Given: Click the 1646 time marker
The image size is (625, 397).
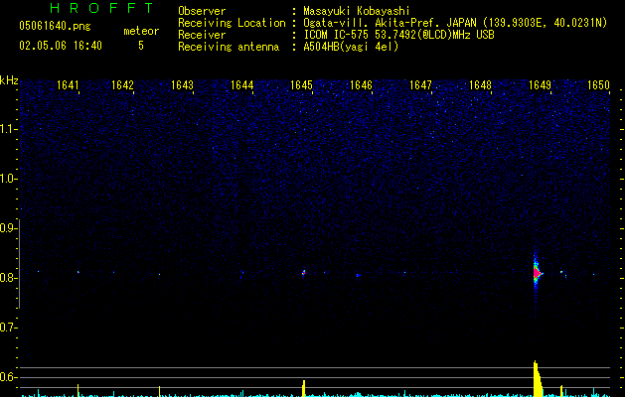Looking at the screenshot, I should pyautogui.click(x=361, y=85).
